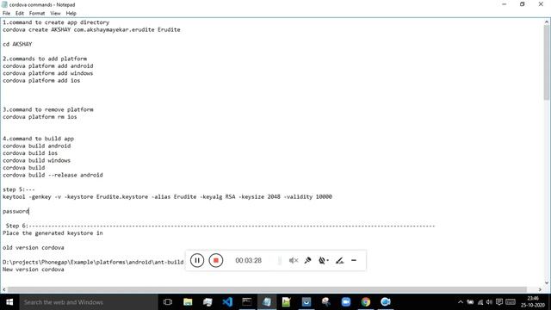Screen dimensions: 551x310
Task: Open the Help menu
Action: [x=71, y=14]
